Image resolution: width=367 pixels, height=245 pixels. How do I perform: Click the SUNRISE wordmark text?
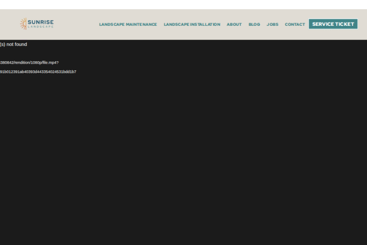tap(41, 22)
